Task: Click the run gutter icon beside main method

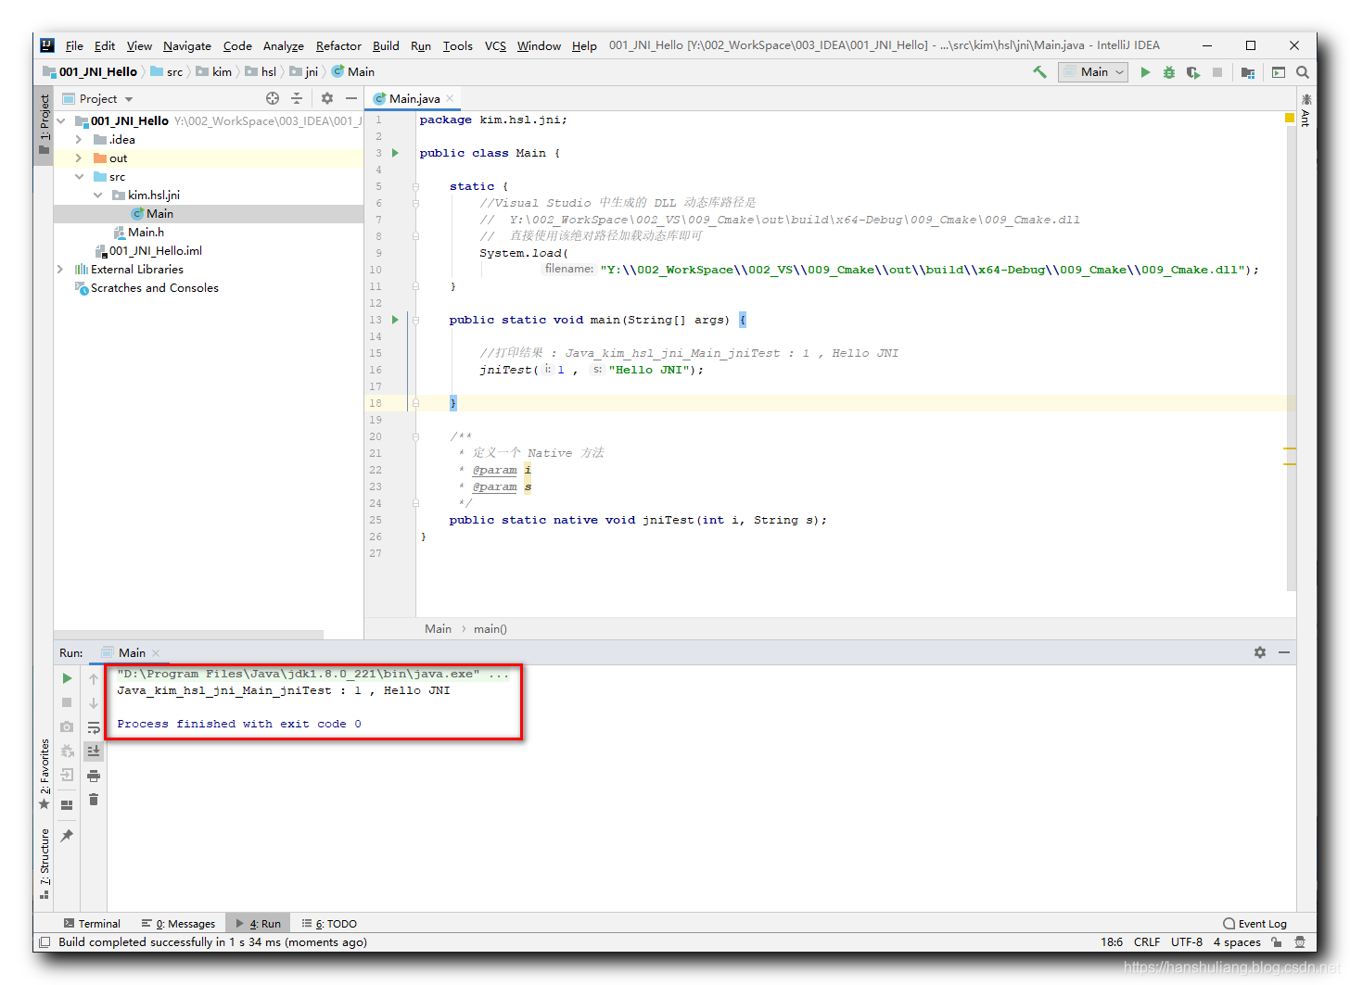Action: tap(395, 320)
